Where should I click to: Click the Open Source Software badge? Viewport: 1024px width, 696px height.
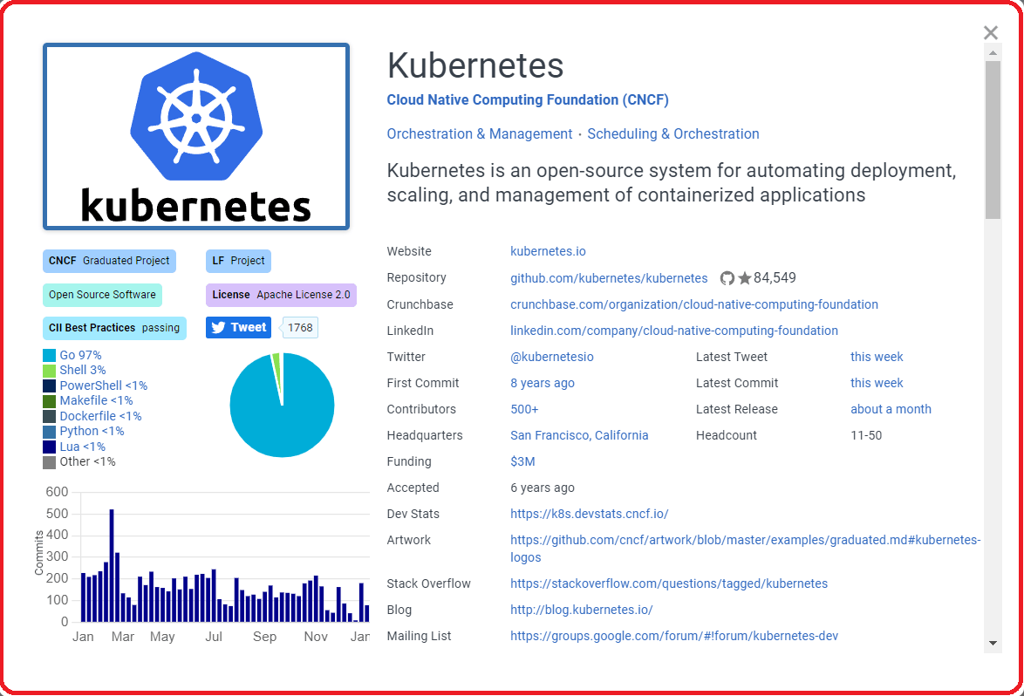[102, 295]
